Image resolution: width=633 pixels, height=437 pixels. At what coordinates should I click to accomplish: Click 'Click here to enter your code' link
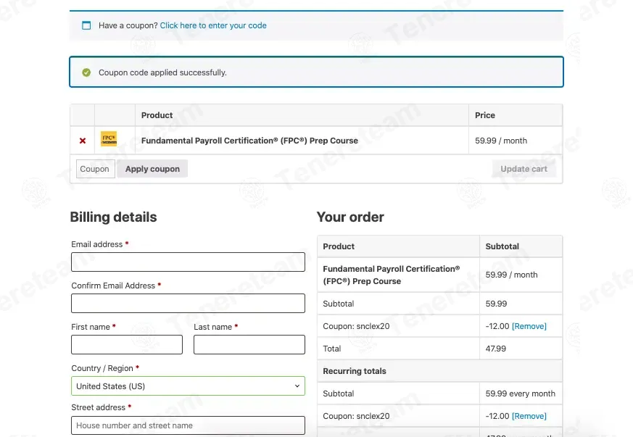(x=213, y=25)
